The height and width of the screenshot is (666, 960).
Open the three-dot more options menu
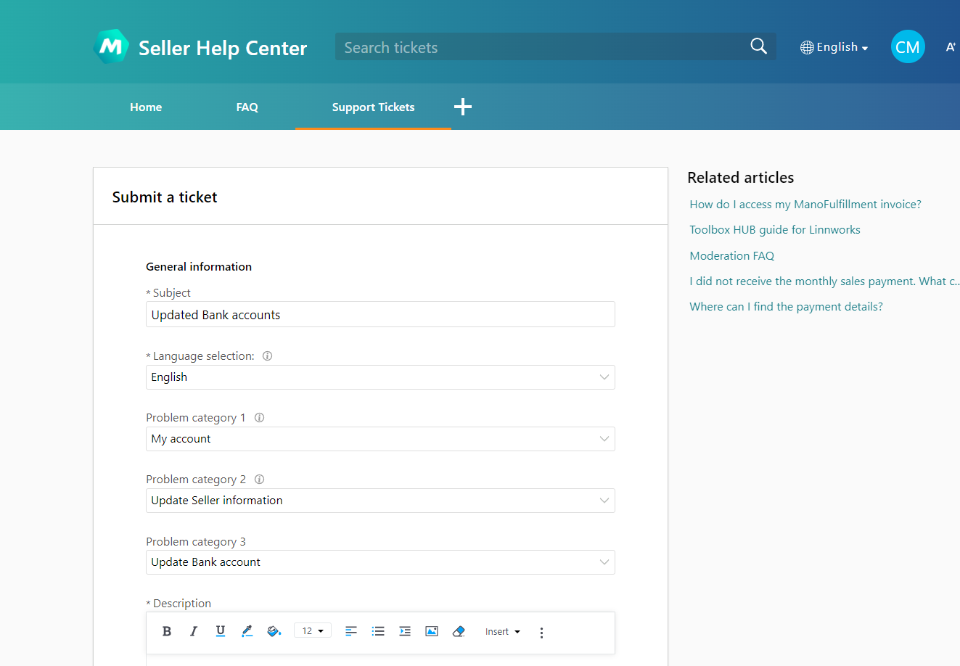541,633
